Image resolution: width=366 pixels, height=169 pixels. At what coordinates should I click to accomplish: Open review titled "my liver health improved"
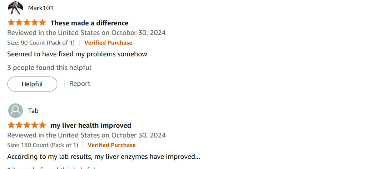(x=91, y=126)
